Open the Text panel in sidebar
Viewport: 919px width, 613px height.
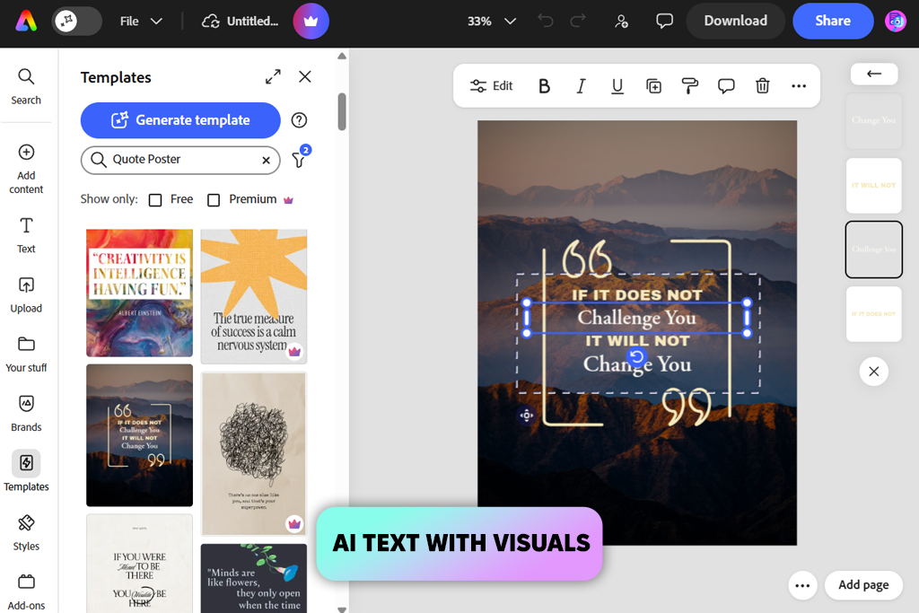(26, 235)
